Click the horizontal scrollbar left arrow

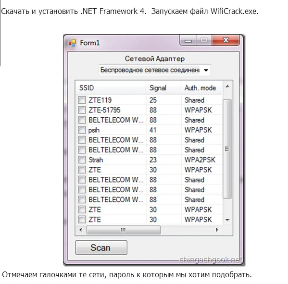point(81,230)
